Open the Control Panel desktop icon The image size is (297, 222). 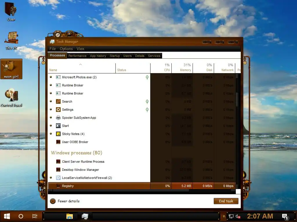[11, 98]
